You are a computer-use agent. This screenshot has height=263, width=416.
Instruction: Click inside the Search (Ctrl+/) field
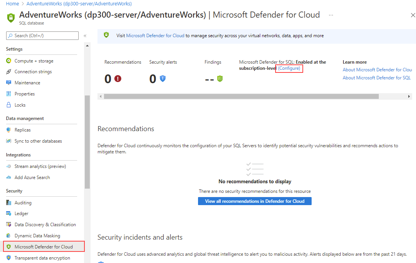42,35
